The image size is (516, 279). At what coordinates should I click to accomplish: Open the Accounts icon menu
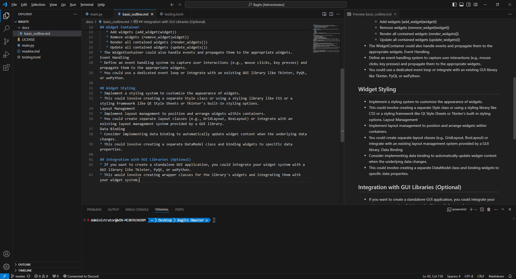tap(6, 254)
